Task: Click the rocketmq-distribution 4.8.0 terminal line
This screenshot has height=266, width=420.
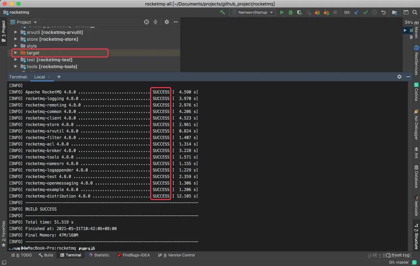Action: click(103, 196)
